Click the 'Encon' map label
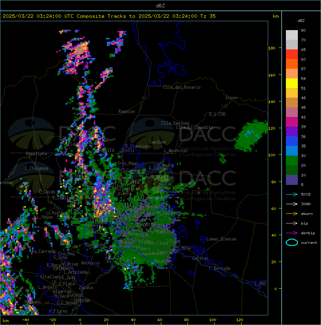The height and width of the screenshot is (325, 321). tap(231, 98)
